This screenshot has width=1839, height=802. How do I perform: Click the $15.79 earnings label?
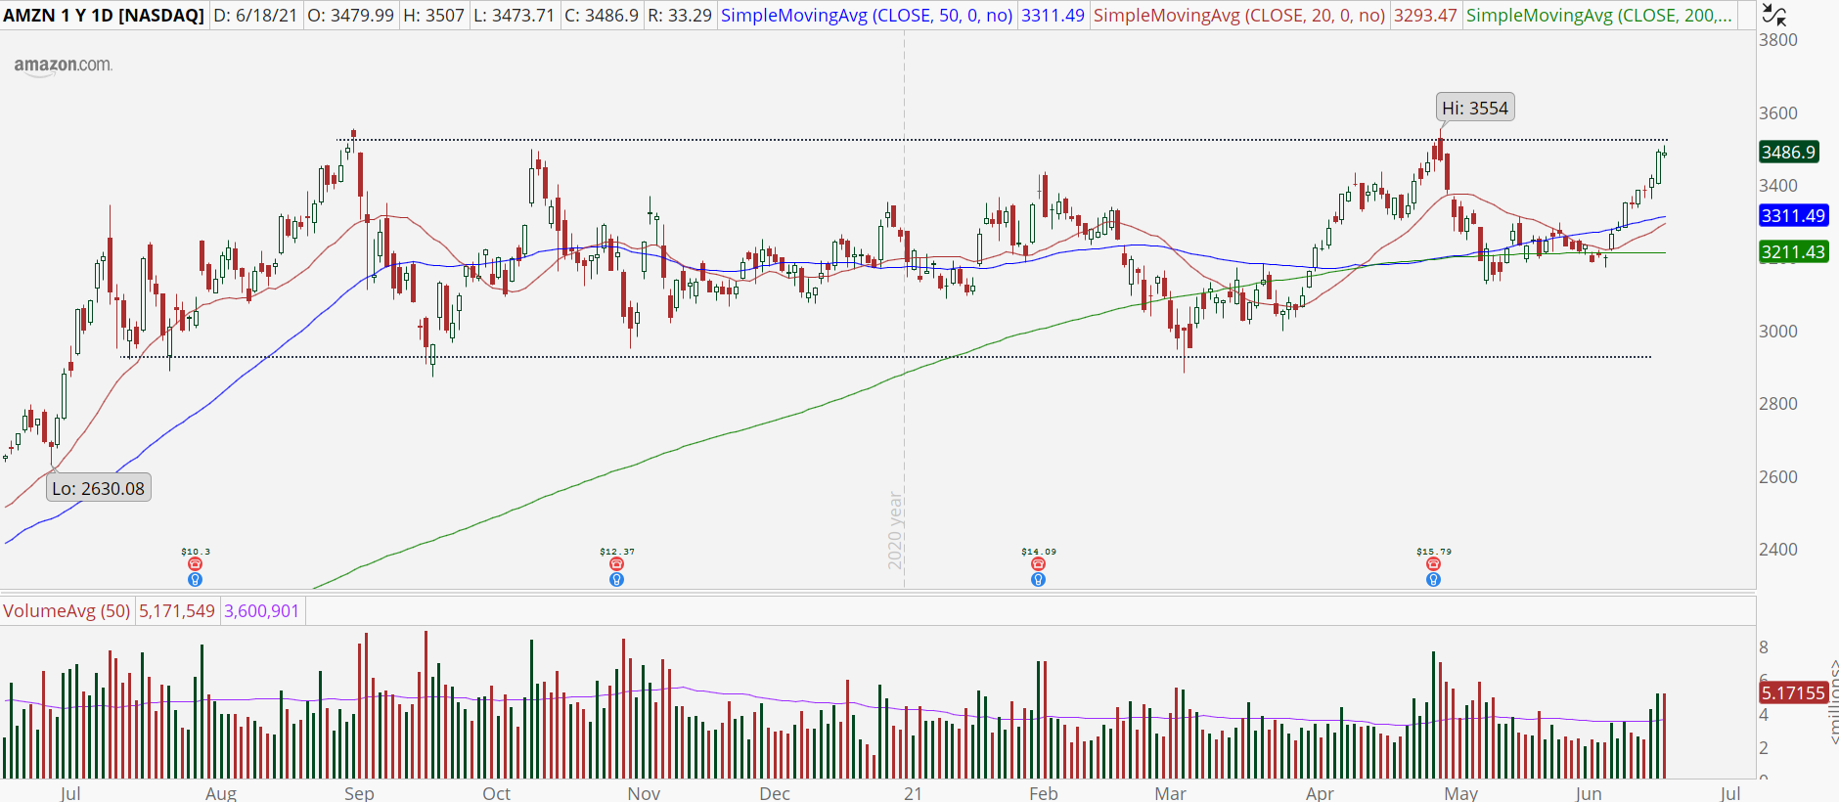click(x=1434, y=552)
